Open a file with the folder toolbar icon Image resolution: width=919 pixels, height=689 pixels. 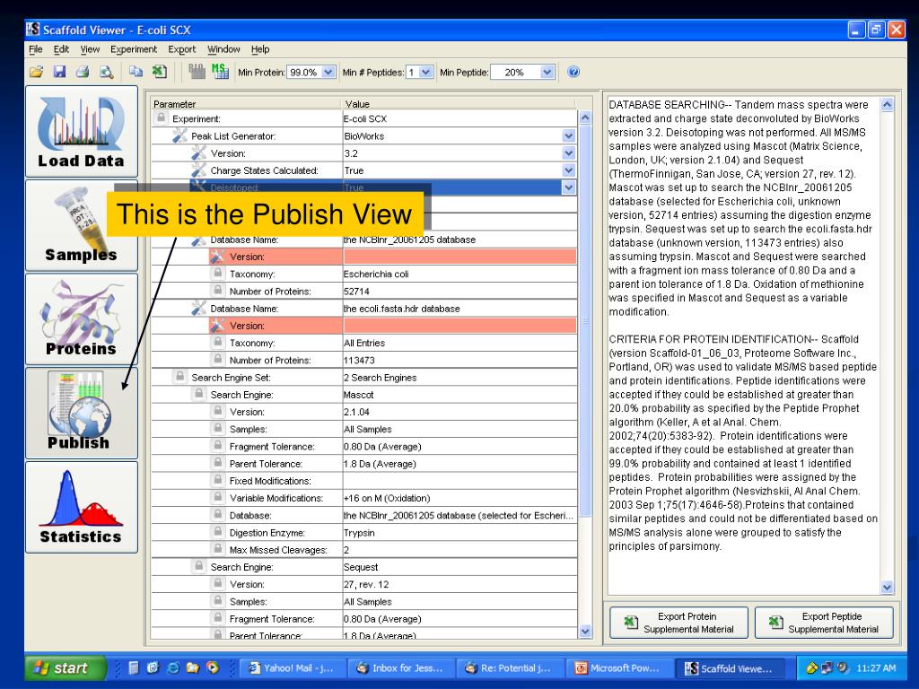(x=36, y=72)
